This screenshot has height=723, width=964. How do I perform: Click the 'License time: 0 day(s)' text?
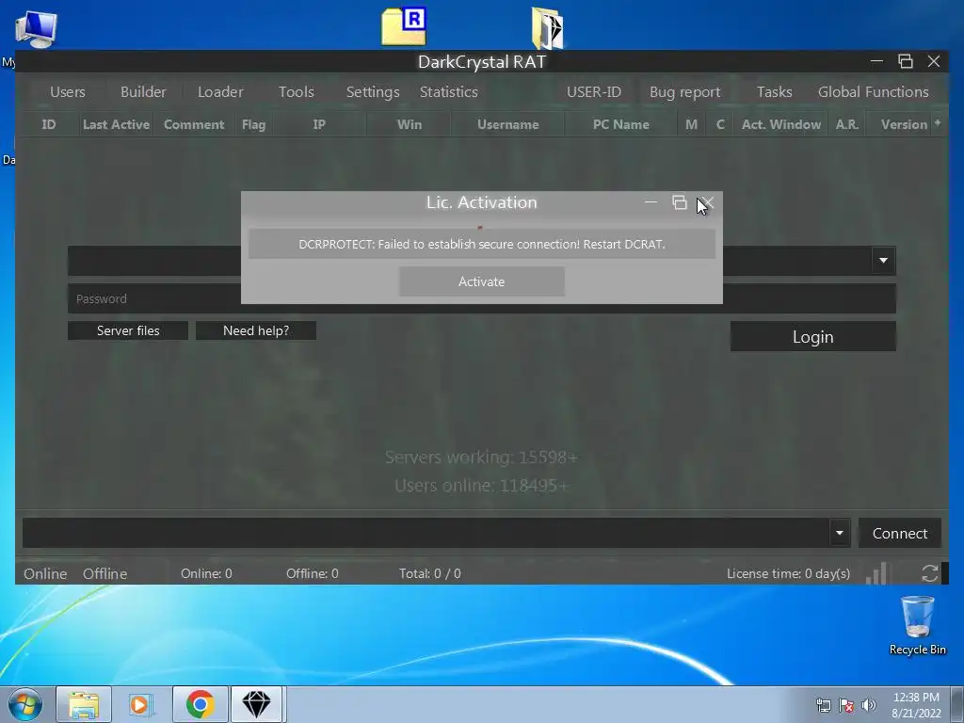788,573
